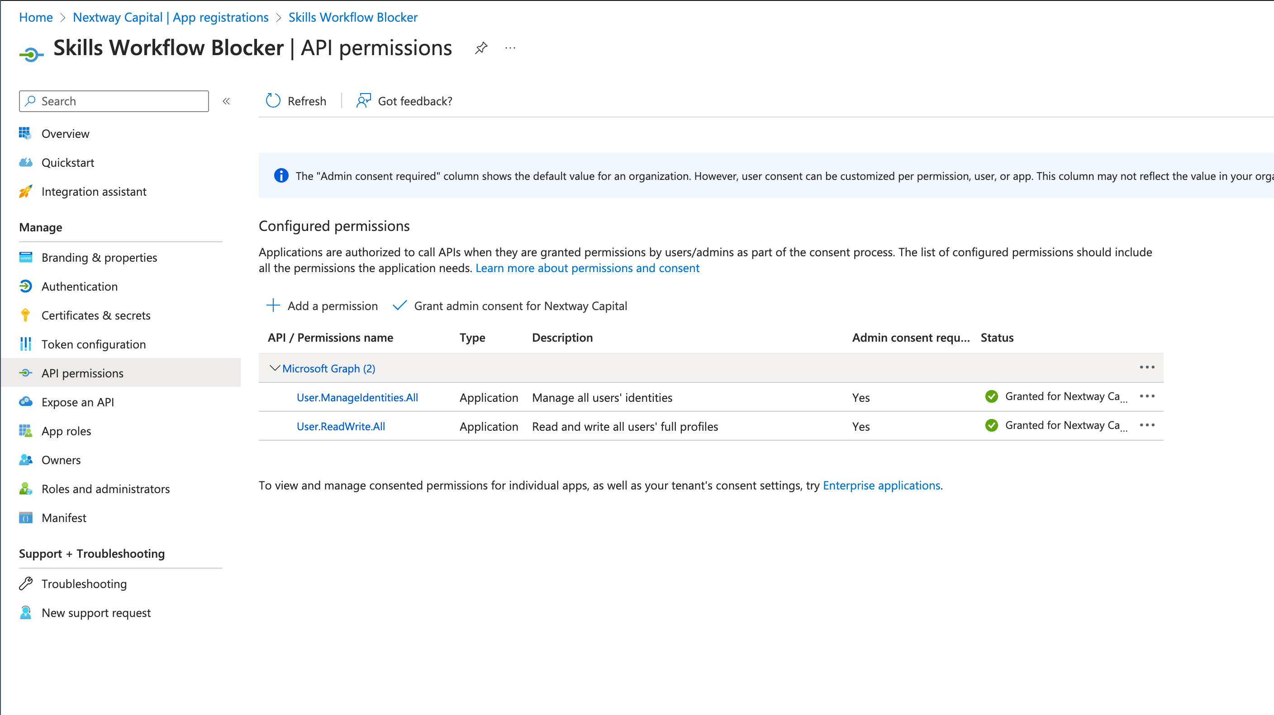View App roles configuration
Image resolution: width=1274 pixels, height=715 pixels.
pos(66,430)
